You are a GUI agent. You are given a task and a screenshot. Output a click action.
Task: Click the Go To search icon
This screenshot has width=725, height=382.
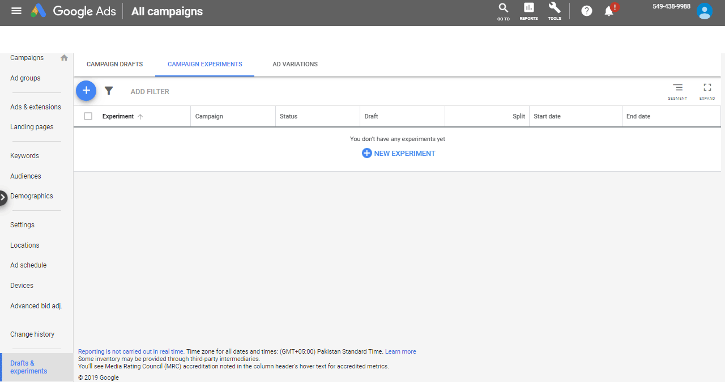503,11
